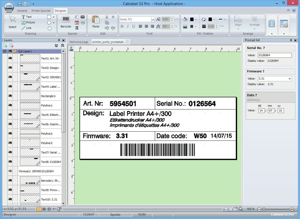Insert a pi formula field
The height and width of the screenshot is (219, 300).
77,28
